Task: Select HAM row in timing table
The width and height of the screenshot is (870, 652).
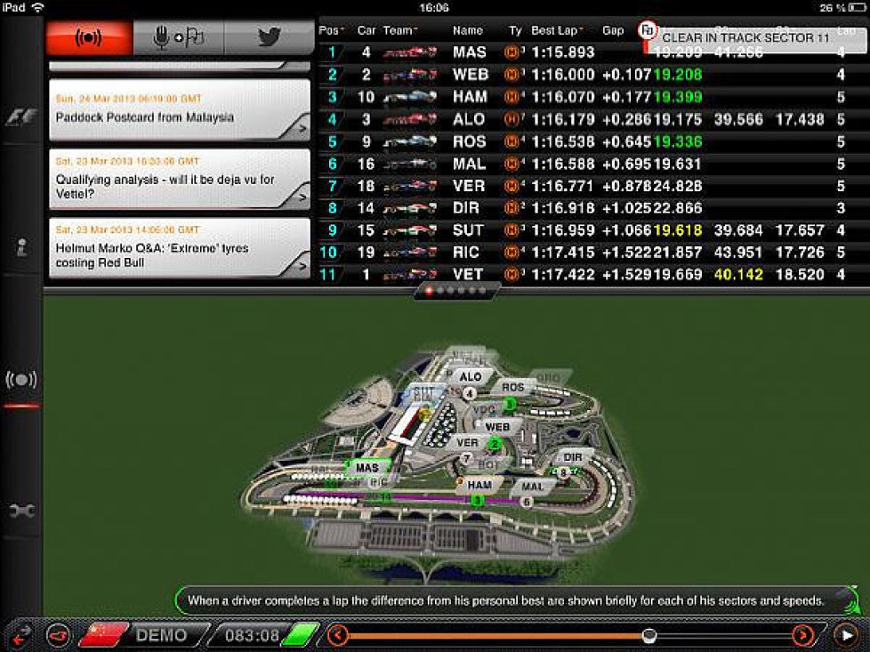Action: tap(592, 97)
